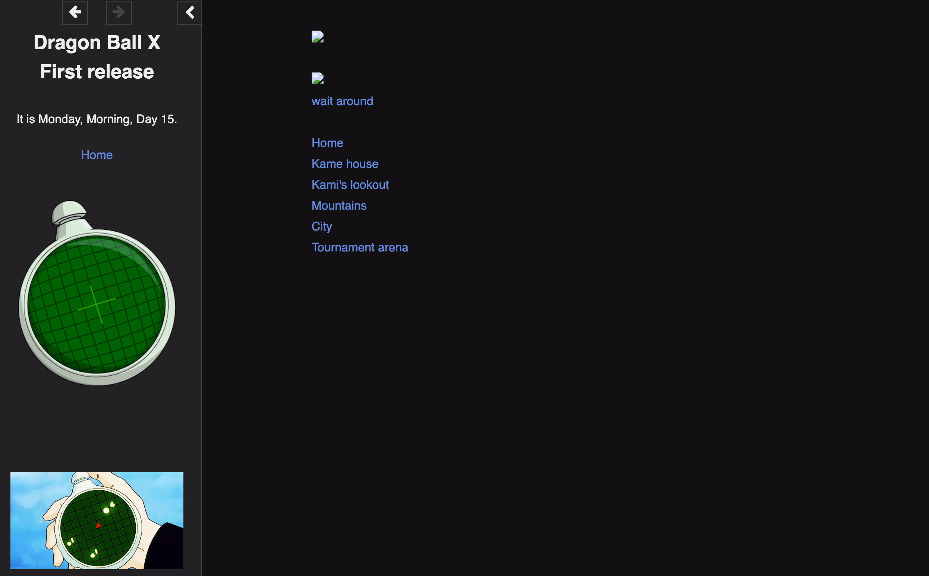Viewport: 929px width, 576px height.
Task: Click the broken image above wait around
Action: coord(317,78)
